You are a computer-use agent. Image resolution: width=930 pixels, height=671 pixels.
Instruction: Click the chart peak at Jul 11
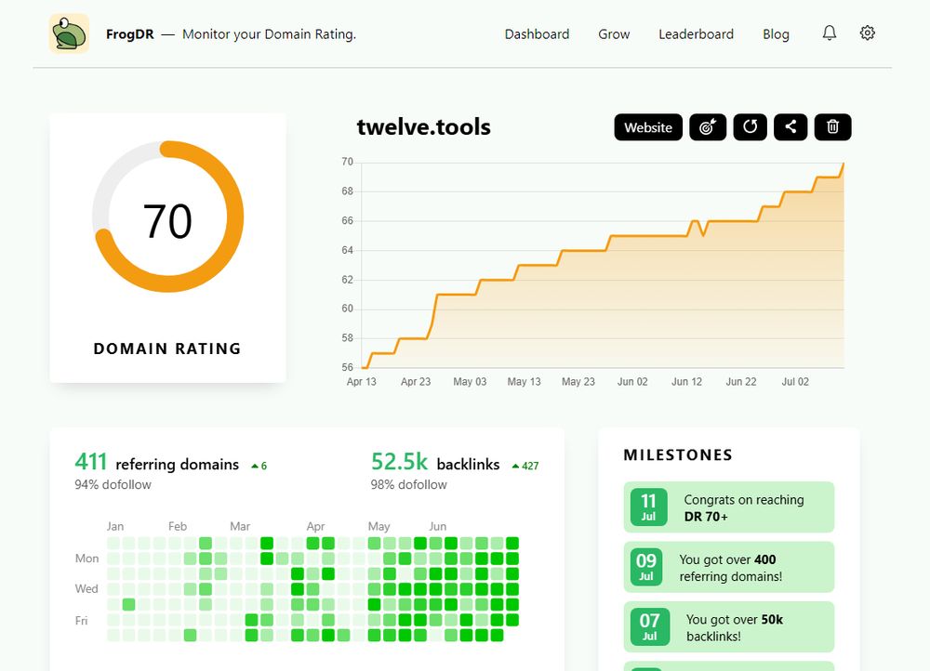pyautogui.click(x=844, y=163)
